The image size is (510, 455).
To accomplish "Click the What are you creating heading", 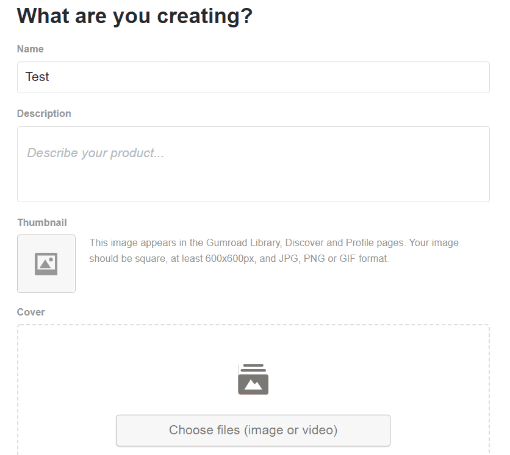I will coord(135,16).
